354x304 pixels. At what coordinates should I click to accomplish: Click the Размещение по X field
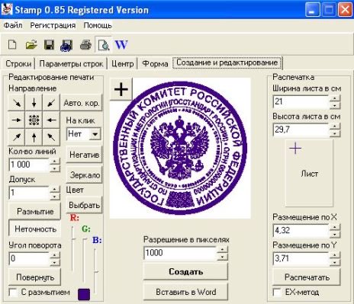click(x=301, y=230)
